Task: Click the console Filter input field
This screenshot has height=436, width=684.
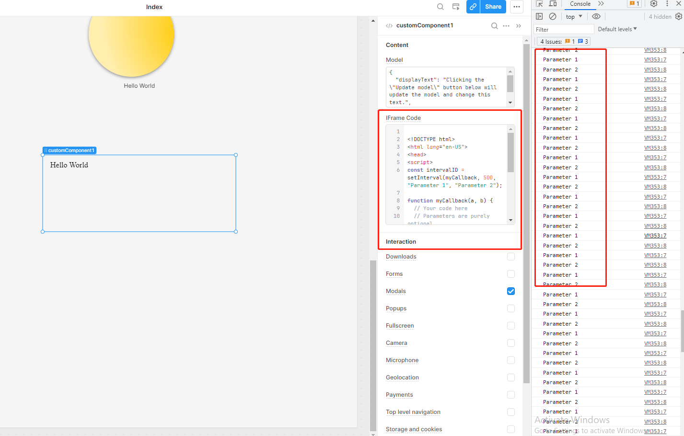Action: (x=564, y=29)
